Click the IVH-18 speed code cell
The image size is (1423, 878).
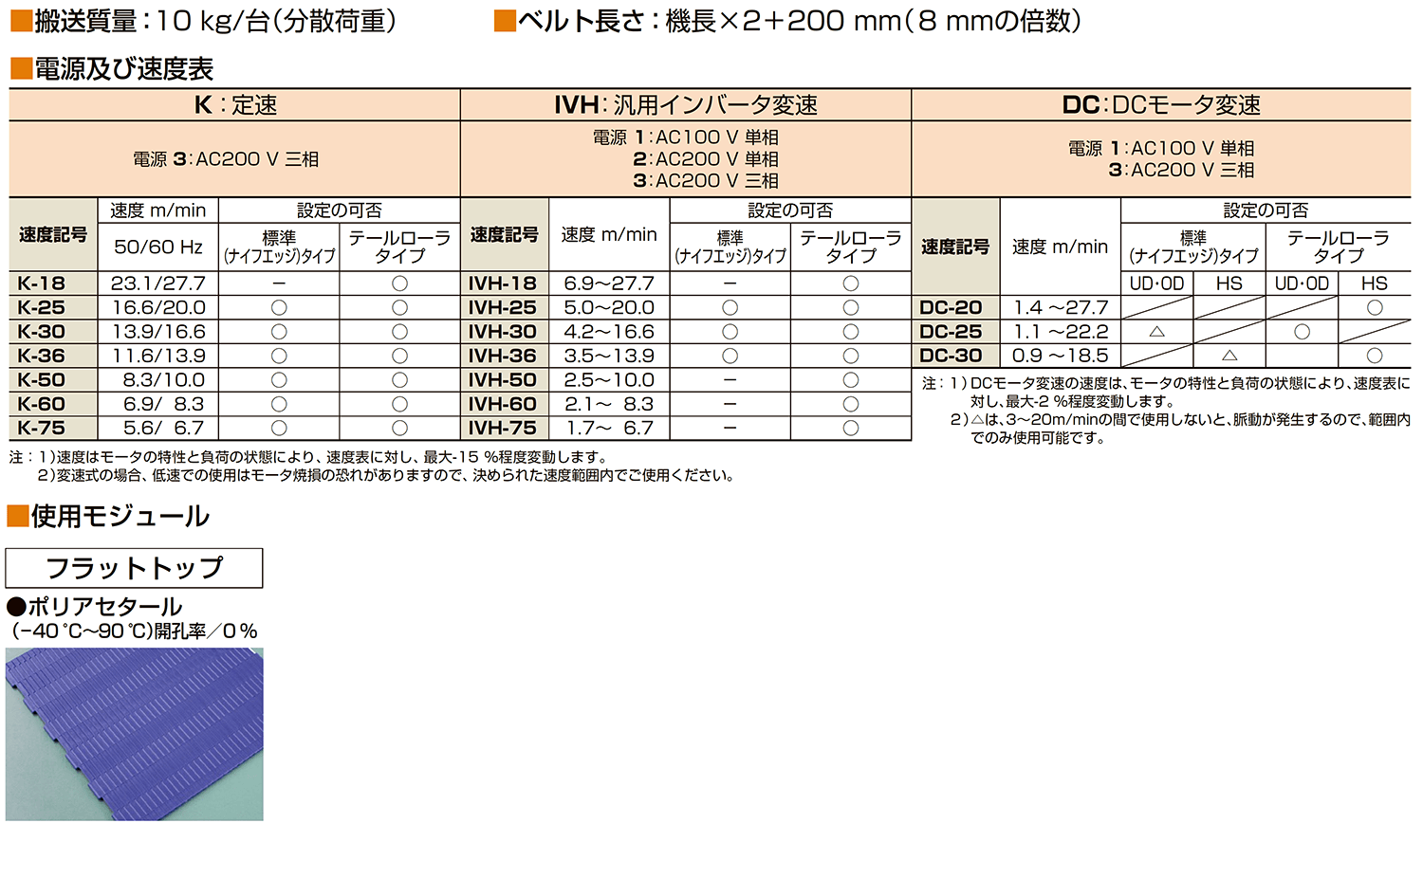(x=505, y=283)
